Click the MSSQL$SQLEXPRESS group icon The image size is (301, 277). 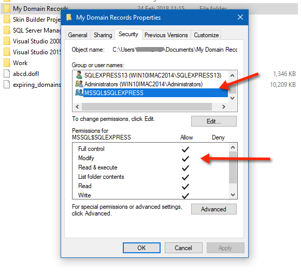click(79, 93)
